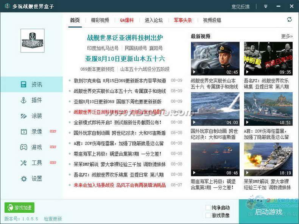299x224 pixels.
Task: Play the 04:00 大和VS宙斯盾 video
Action: (x=215, y=109)
